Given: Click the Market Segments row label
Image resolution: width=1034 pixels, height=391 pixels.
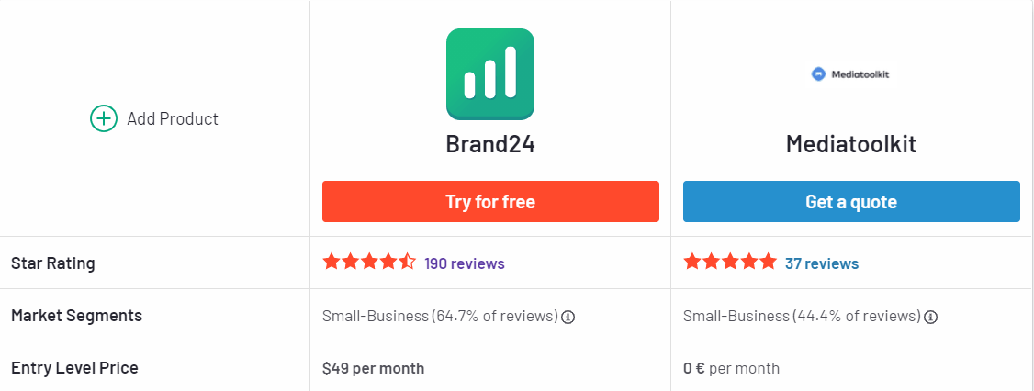Looking at the screenshot, I should point(77,316).
